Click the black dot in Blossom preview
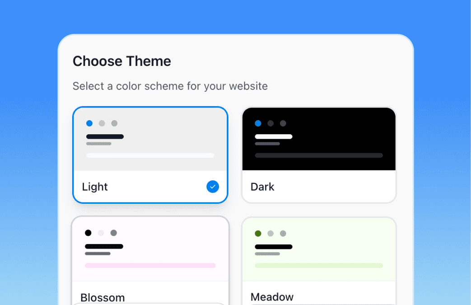The height and width of the screenshot is (305, 471). (x=88, y=233)
